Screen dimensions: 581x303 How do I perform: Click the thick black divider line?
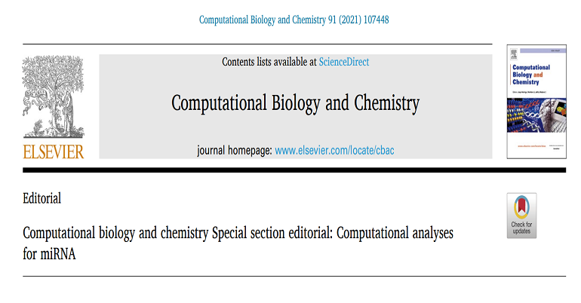[294, 170]
